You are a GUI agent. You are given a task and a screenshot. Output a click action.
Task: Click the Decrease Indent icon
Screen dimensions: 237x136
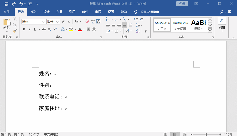[136, 19]
